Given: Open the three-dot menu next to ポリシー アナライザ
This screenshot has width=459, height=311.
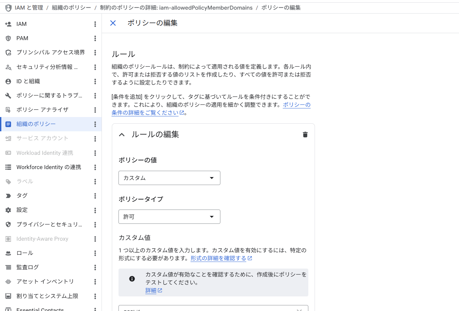Looking at the screenshot, I should [x=95, y=110].
